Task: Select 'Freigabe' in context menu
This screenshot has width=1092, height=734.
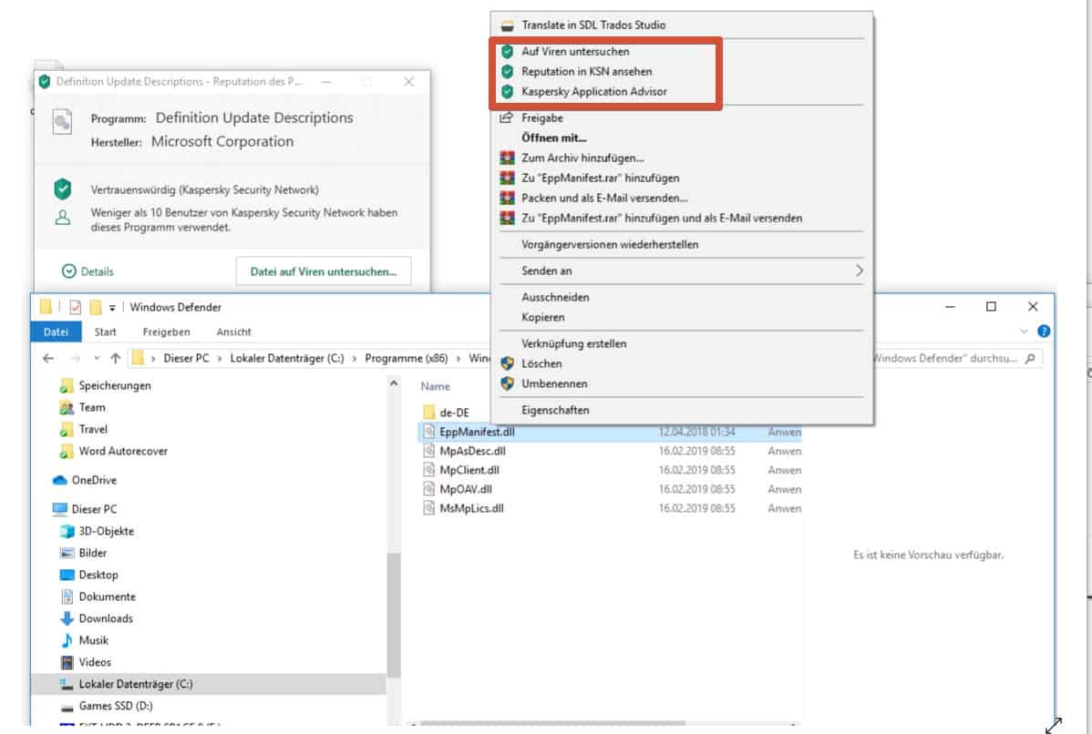Action: (x=541, y=118)
